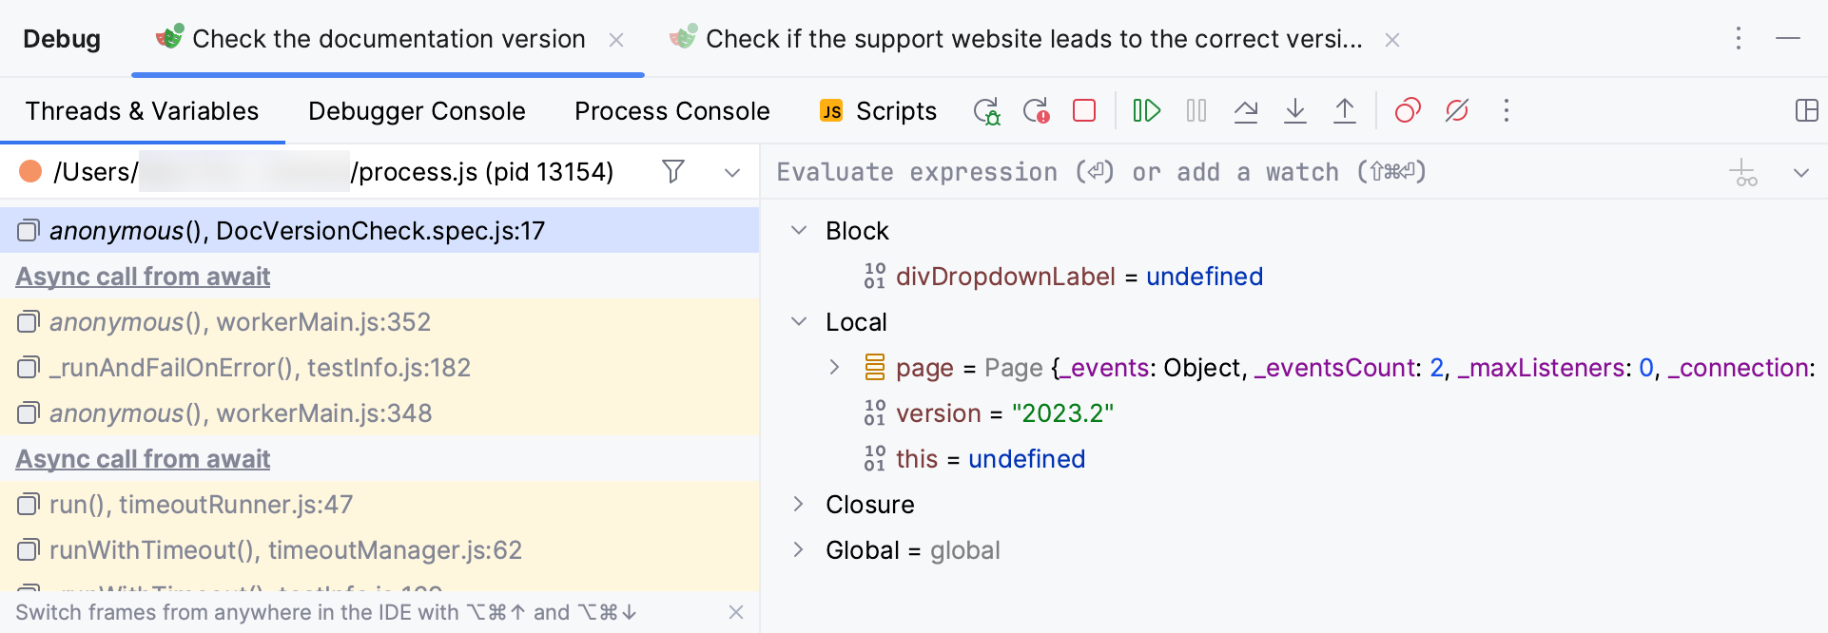
Task: Switch to the Debugger Console tab
Action: click(x=417, y=111)
